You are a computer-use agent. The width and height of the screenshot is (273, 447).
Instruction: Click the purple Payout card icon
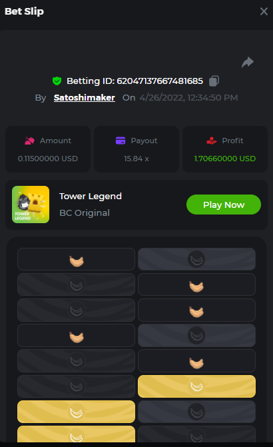pos(121,141)
